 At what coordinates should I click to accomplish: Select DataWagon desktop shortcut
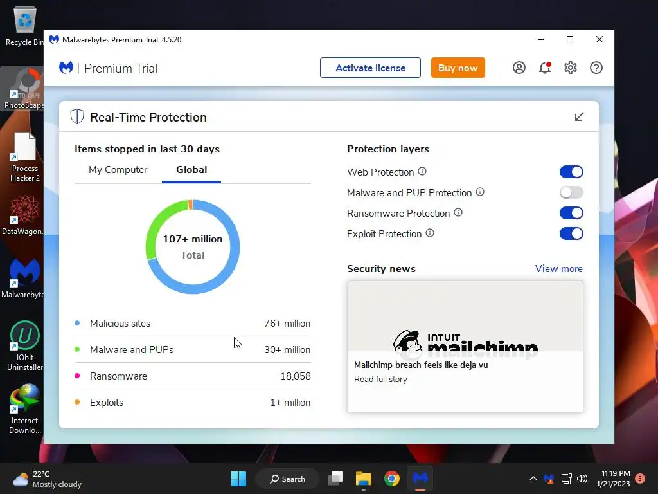click(x=23, y=215)
